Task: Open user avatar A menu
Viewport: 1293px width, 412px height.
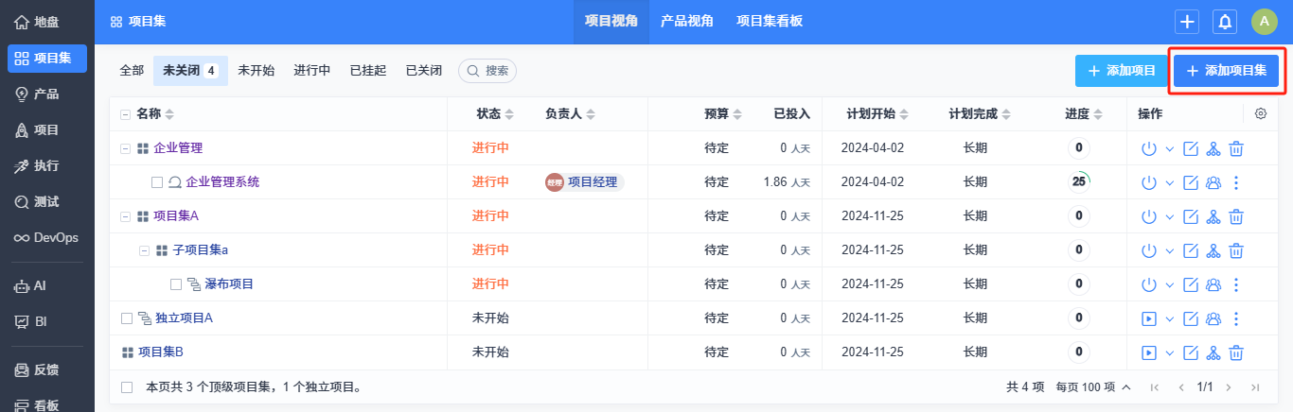Action: [1265, 21]
